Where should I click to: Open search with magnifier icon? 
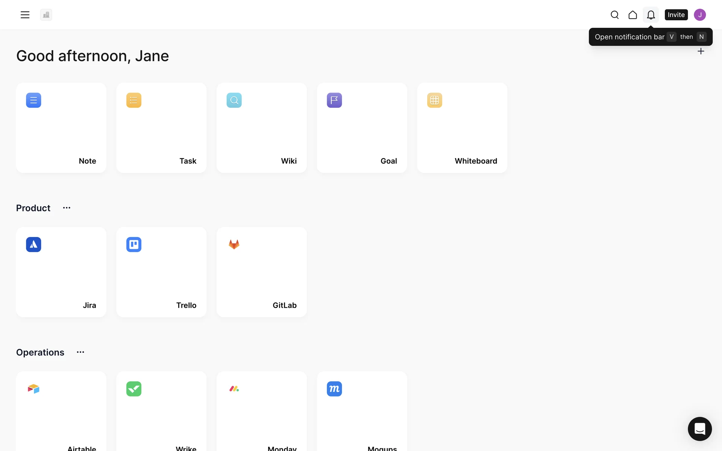[614, 15]
